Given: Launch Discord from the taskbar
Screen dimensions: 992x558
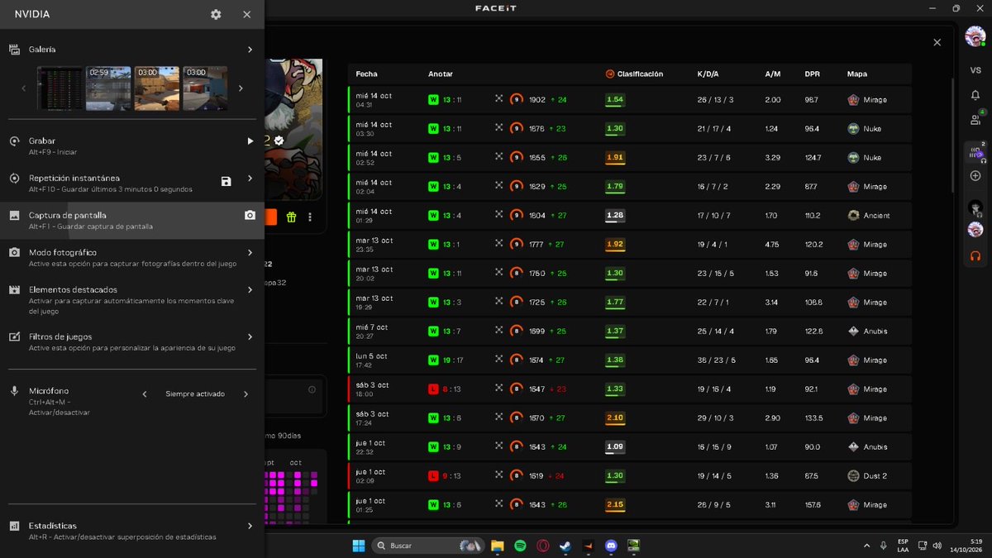Looking at the screenshot, I should (611, 546).
